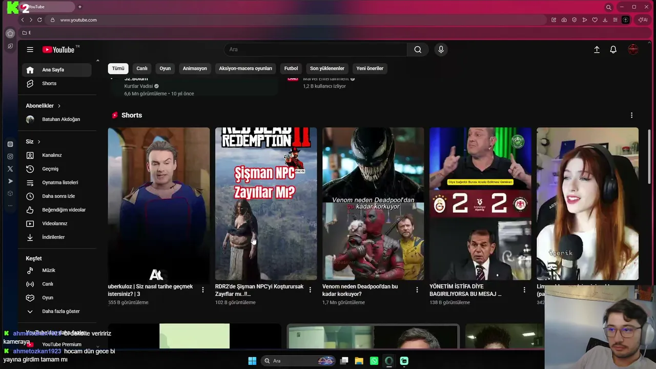The height and width of the screenshot is (369, 656).
Task: Open the 'E' bookmarks folder
Action: [26, 33]
